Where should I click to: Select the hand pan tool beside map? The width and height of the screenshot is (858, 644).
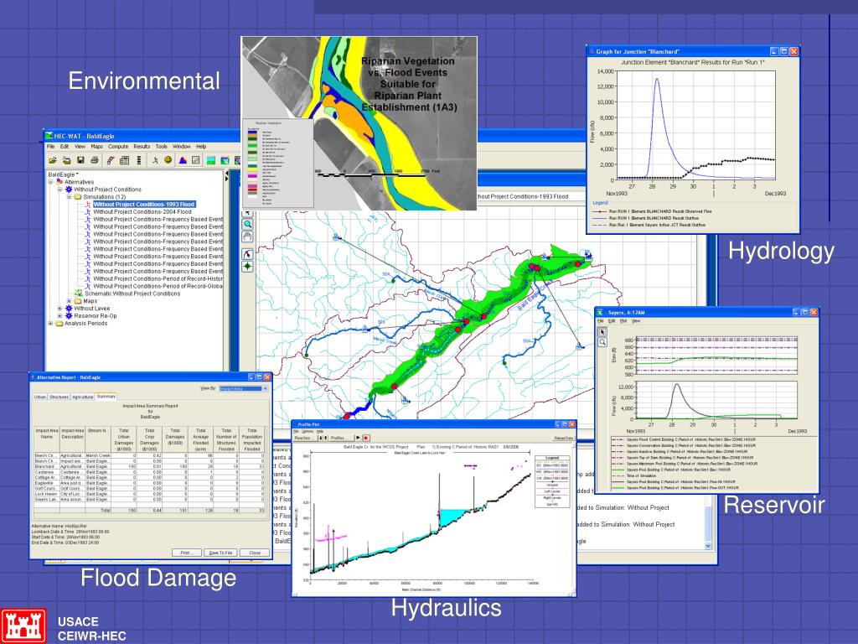[x=247, y=237]
